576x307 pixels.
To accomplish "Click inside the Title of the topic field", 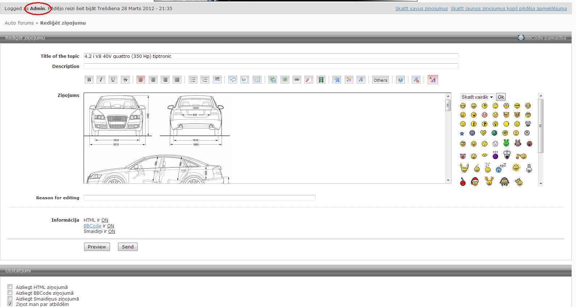I will 271,56.
